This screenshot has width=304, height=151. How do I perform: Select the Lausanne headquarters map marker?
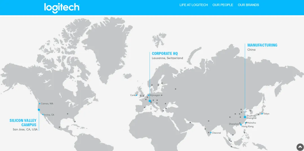coord(150,101)
